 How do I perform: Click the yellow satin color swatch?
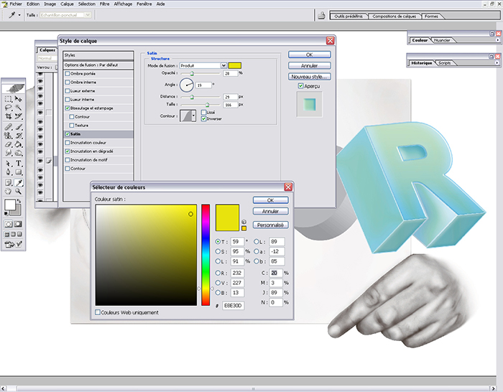[235, 65]
